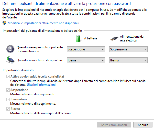Click the Impostazioni di arresto section heading
The height and width of the screenshot is (129, 154).
click(18, 70)
